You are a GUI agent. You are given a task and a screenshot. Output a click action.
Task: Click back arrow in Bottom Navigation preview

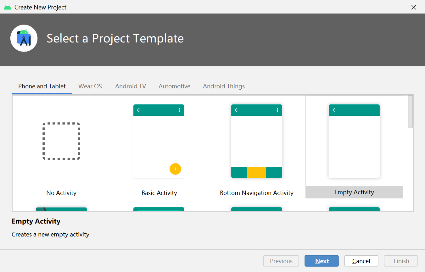tap(237, 110)
